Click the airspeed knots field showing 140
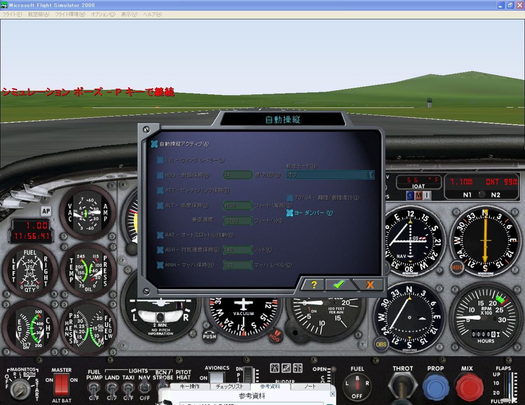Viewport: 525px width, 405px height. (x=237, y=250)
